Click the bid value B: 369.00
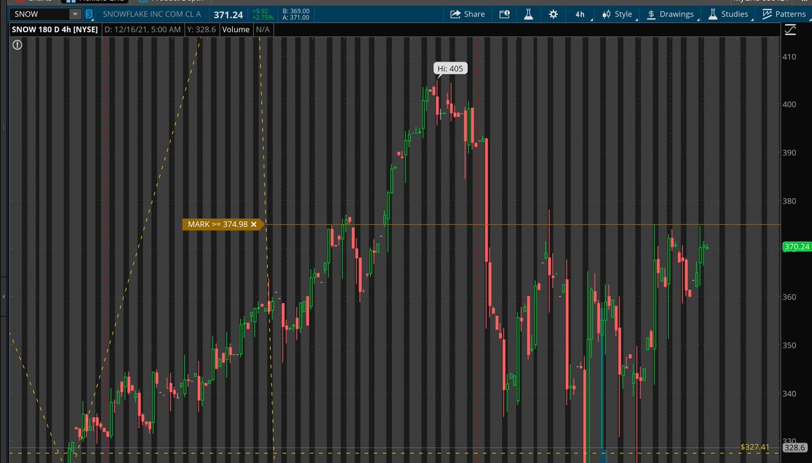This screenshot has height=463, width=812. [296, 11]
